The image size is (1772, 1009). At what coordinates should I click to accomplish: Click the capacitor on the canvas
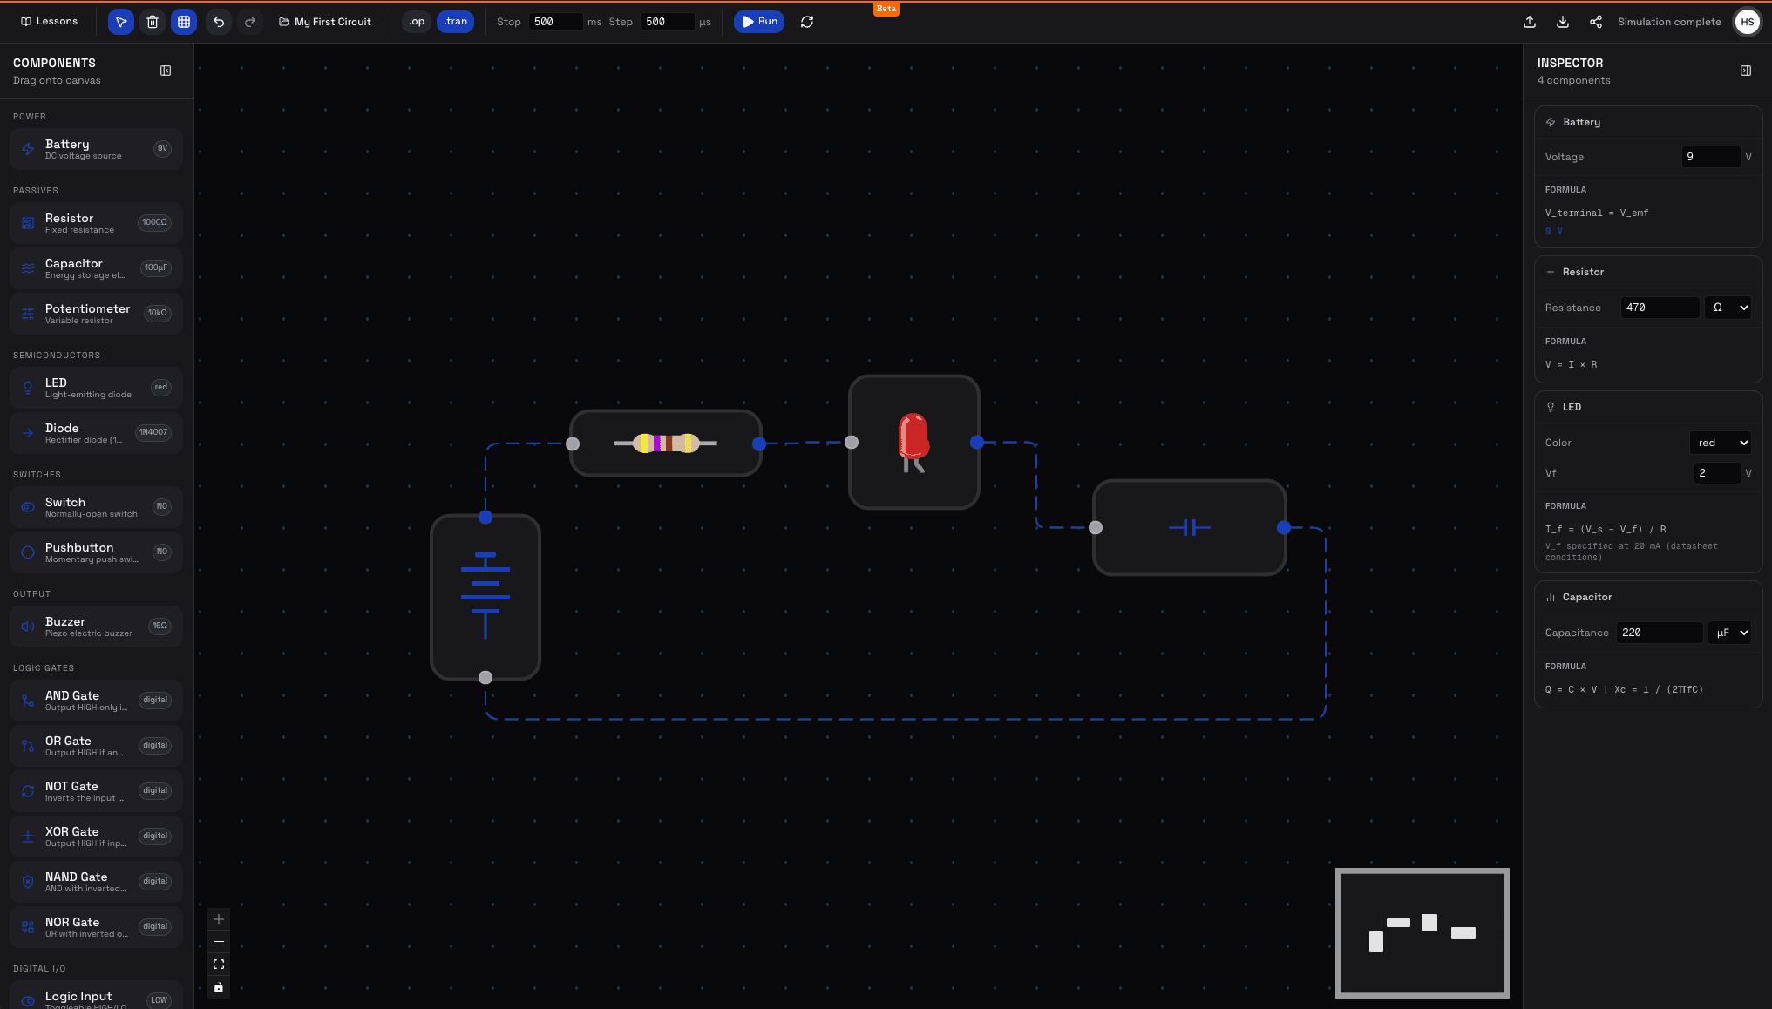coord(1190,527)
